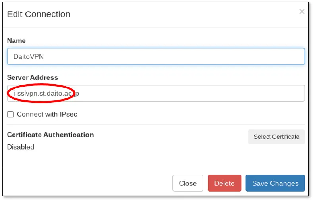Viewport: 313px width, 200px height.
Task: Click empty right part of Server Address field
Action: click(199, 94)
